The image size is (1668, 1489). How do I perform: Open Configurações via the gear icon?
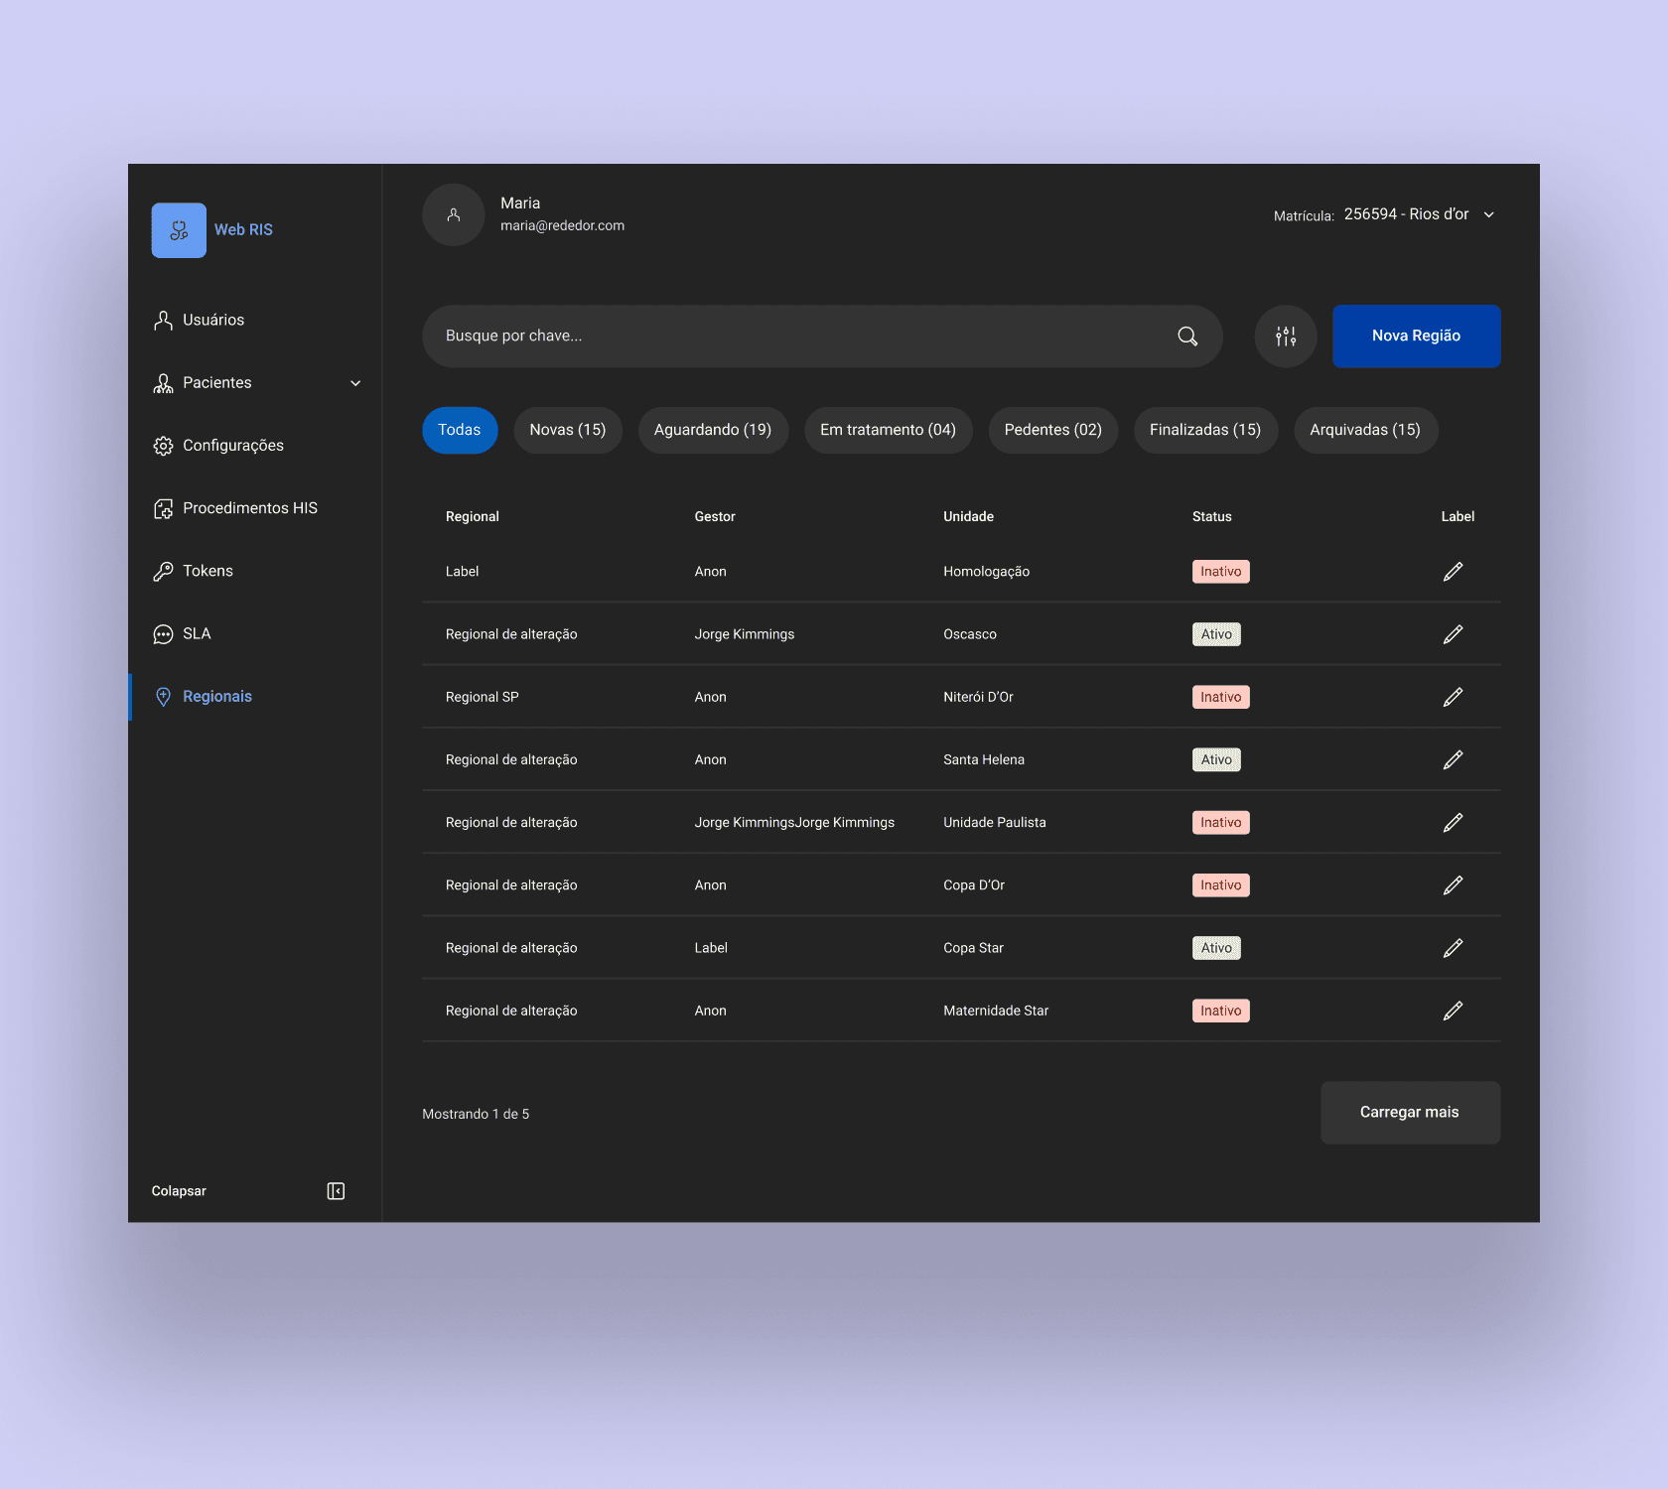[x=163, y=445]
